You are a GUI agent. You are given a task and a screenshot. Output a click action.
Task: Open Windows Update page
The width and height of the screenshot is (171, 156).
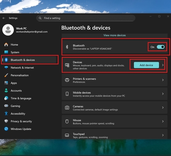[x=29, y=129]
